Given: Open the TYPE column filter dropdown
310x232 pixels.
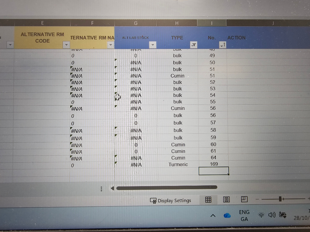Looking at the screenshot, I should [193, 45].
